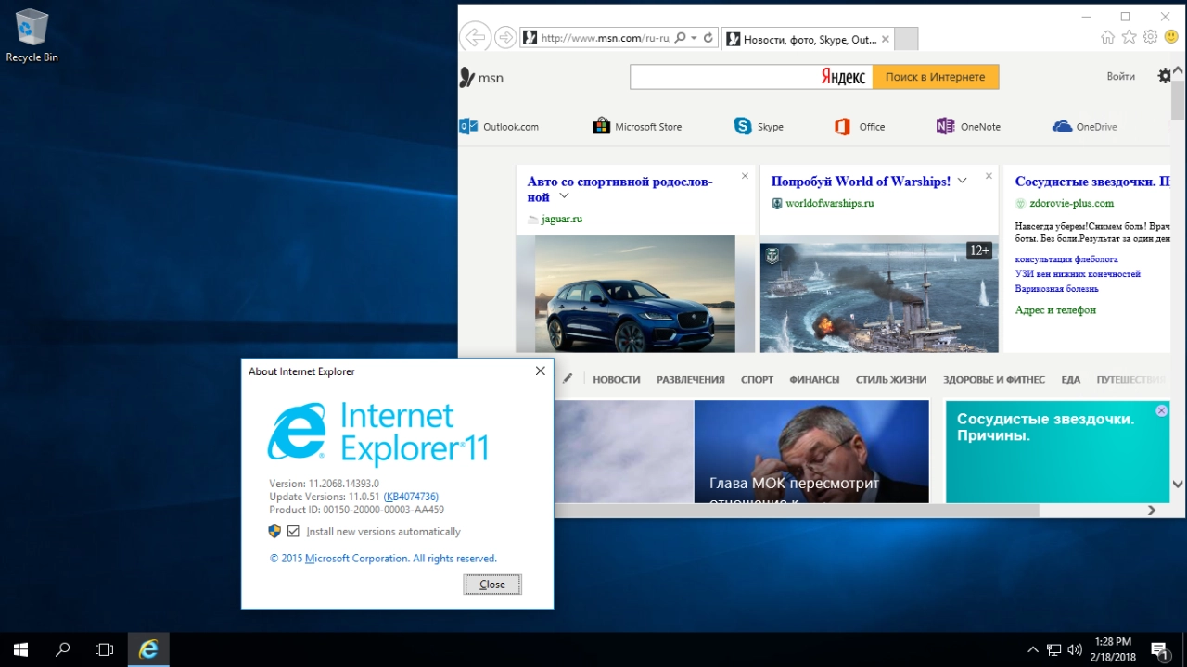
Task: Open a new blank browser tab
Action: coord(906,39)
